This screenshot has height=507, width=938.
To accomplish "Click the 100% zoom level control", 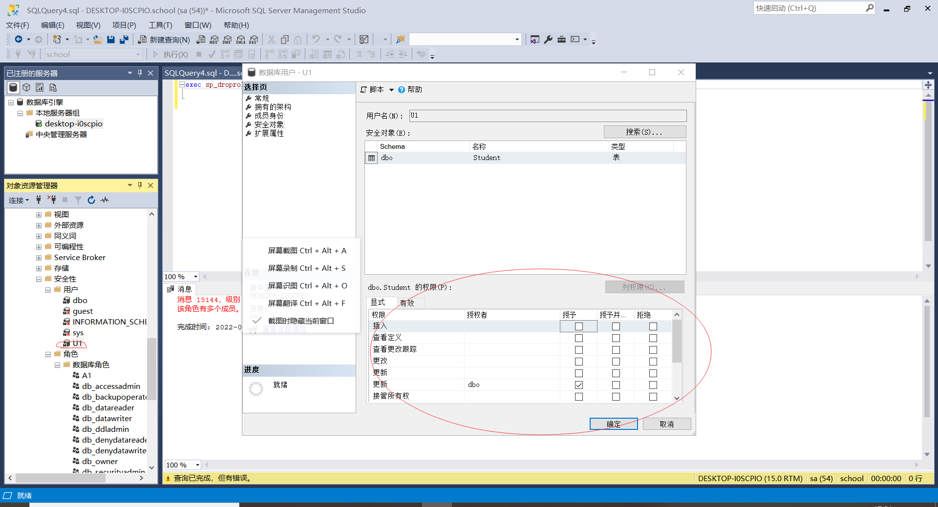I will 180,276.
